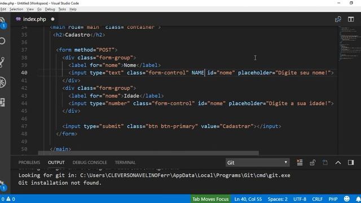Image resolution: width=361 pixels, height=203 pixels.
Task: Switch to the OUTPUT tab
Action: [x=56, y=162]
